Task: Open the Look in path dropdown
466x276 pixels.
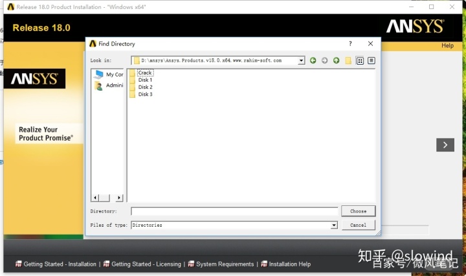Action: 302,60
